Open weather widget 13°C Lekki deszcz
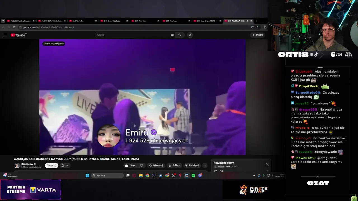This screenshot has width=358, height=201. 10,175
